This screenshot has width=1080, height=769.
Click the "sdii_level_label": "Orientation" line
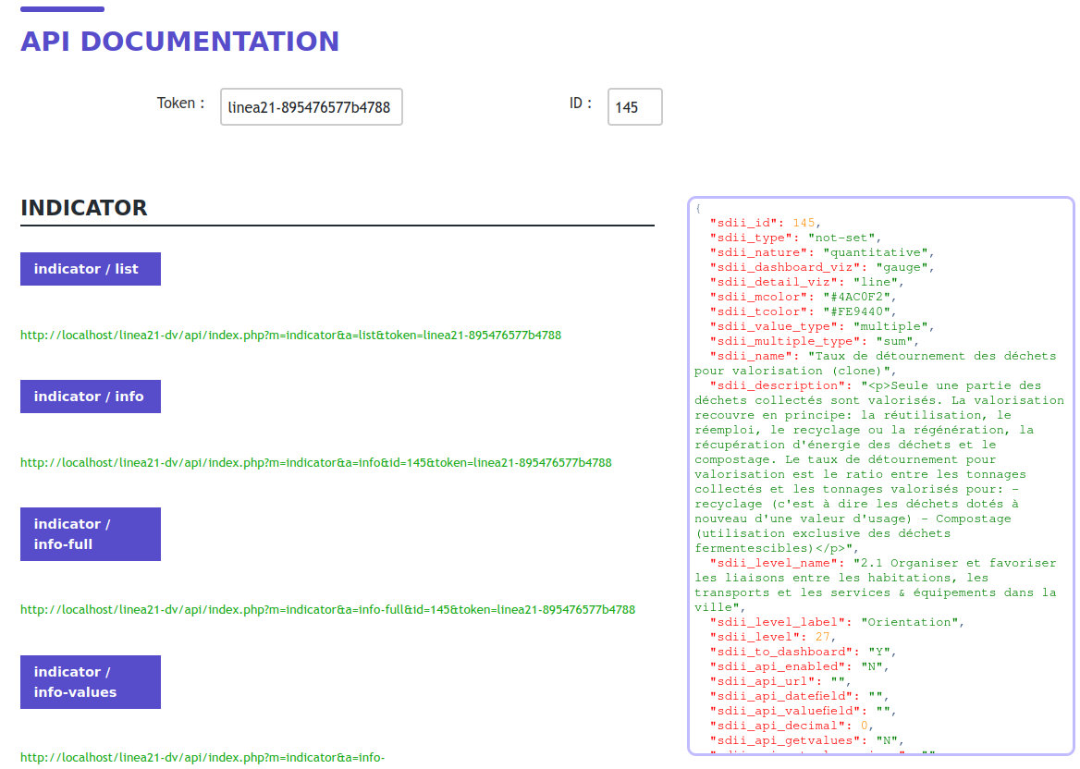[837, 622]
